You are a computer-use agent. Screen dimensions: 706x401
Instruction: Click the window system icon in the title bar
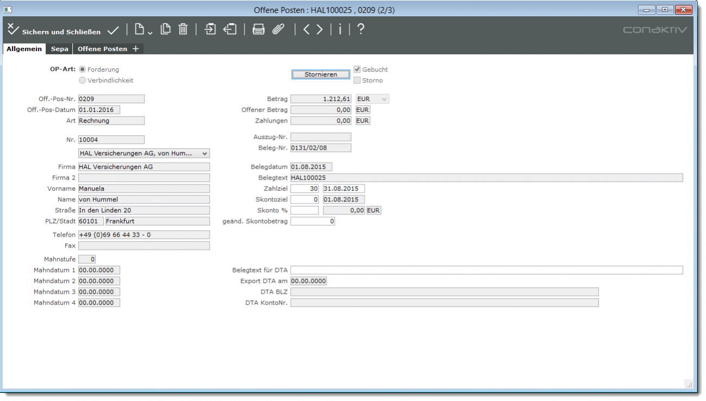coord(8,10)
